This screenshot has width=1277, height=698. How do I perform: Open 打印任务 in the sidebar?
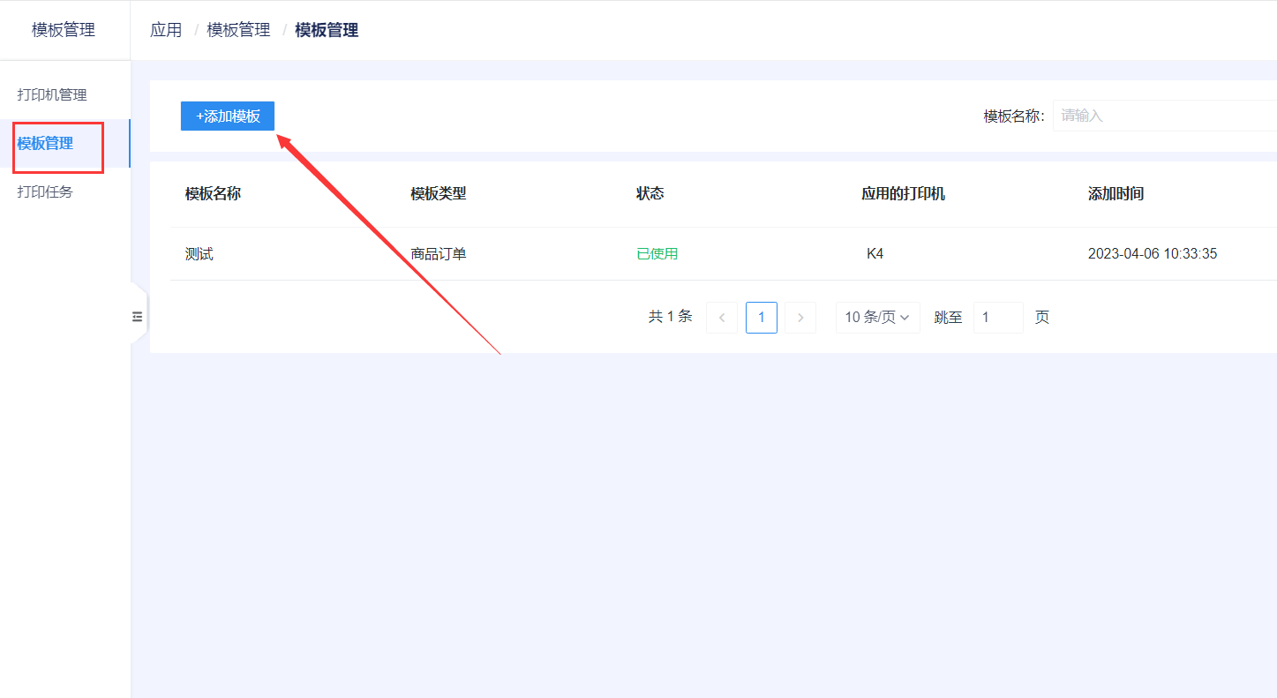(x=45, y=191)
